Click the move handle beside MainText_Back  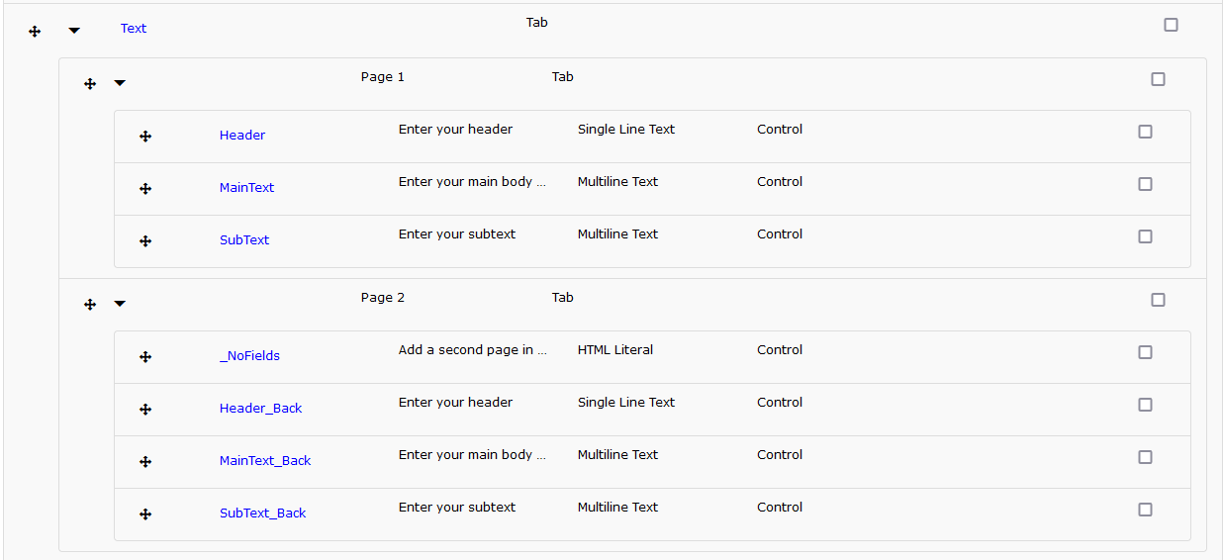145,462
